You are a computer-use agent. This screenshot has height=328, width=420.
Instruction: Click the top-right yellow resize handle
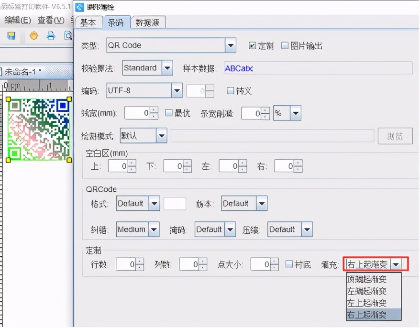coord(69,99)
